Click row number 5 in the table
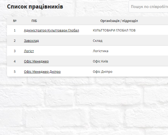Image resolution: width=168 pixels, height=135 pixels. pos(15,72)
